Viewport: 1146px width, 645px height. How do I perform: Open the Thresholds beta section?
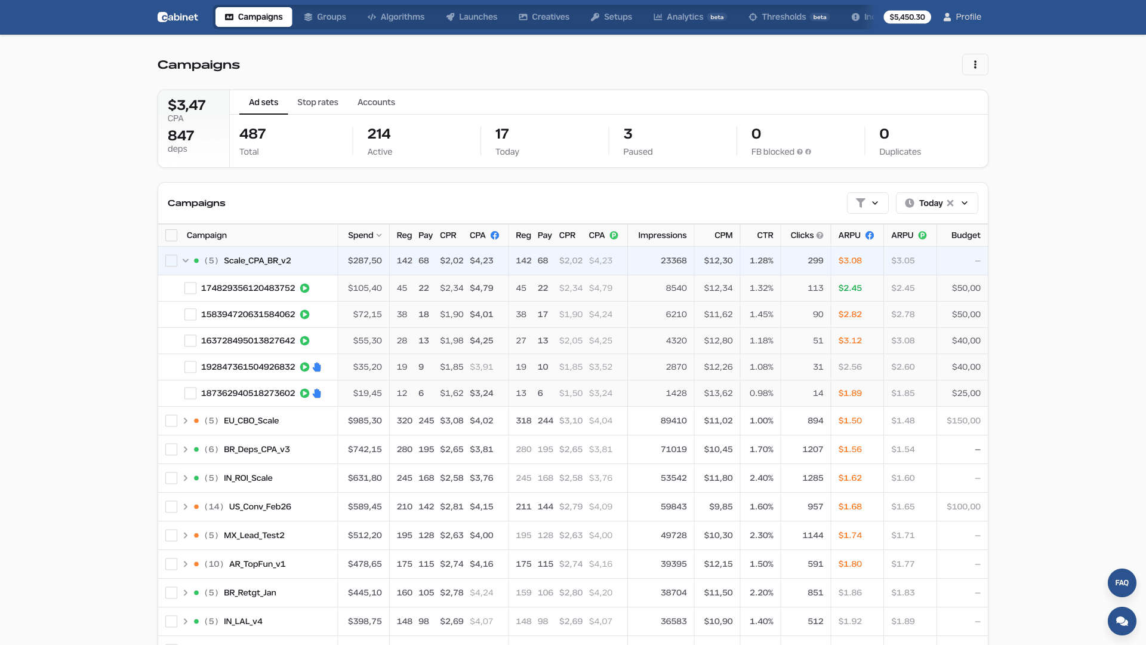[783, 17]
